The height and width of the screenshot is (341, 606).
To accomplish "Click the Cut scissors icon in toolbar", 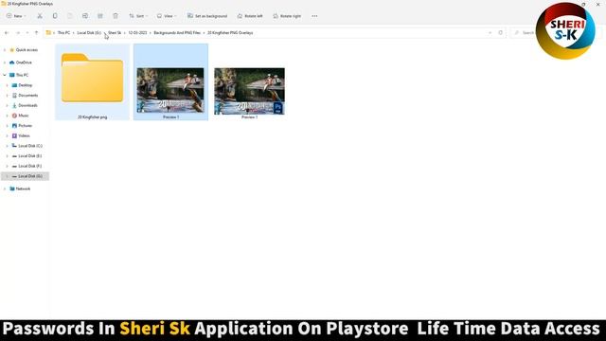I will tap(40, 16).
